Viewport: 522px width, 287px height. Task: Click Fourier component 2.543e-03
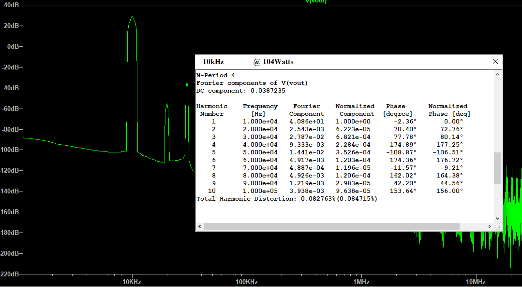306,129
